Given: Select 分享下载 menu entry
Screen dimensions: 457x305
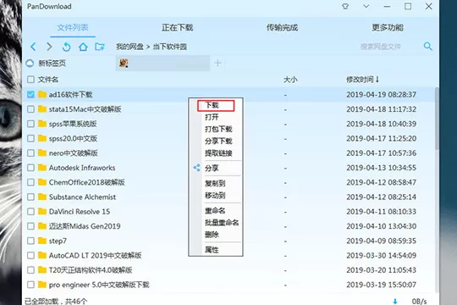Looking at the screenshot, I should click(x=218, y=141).
